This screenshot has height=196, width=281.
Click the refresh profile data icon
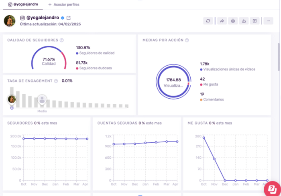pos(208,21)
